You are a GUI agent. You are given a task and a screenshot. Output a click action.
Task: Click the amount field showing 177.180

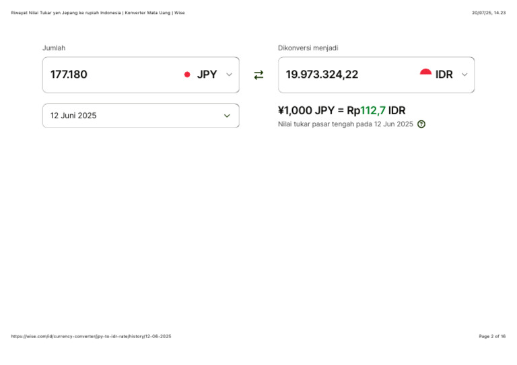(69, 75)
